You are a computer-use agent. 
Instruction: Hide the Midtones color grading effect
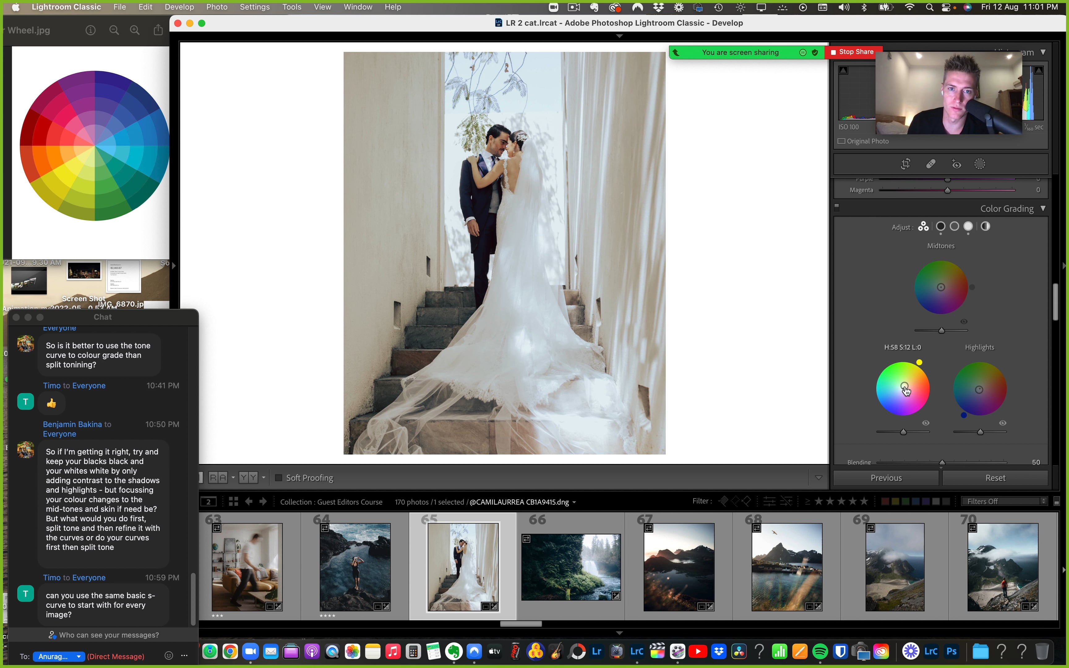pyautogui.click(x=964, y=322)
